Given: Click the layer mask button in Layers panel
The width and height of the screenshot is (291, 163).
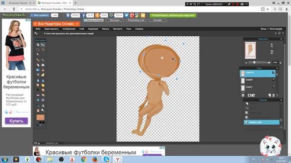Looking at the screenshot, I should [x=249, y=95].
